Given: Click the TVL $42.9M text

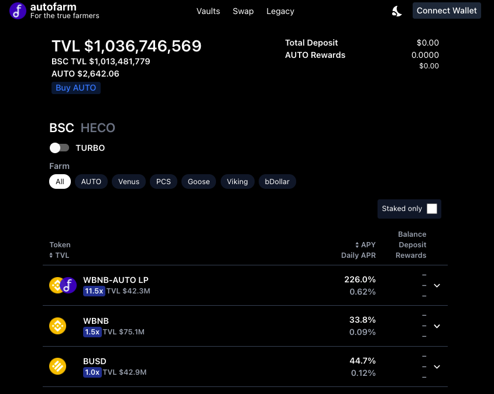Looking at the screenshot, I should pos(125,372).
